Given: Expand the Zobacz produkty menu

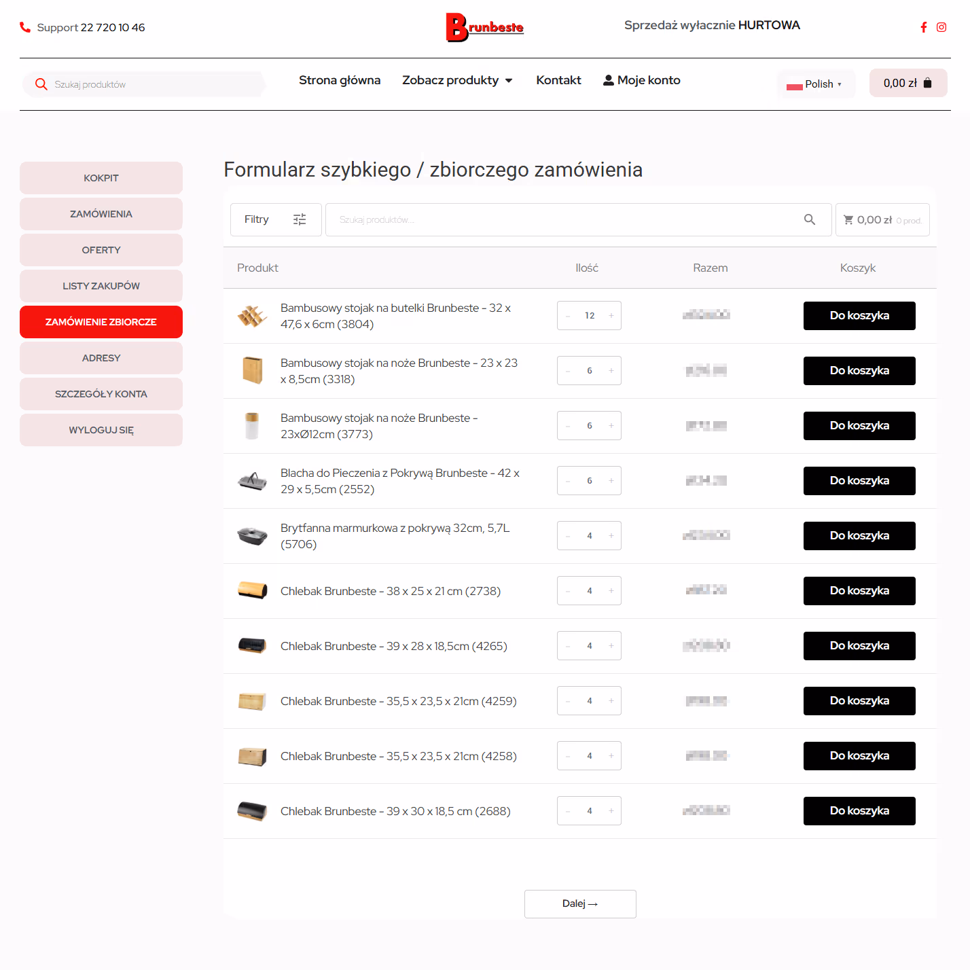Looking at the screenshot, I should click(x=457, y=80).
